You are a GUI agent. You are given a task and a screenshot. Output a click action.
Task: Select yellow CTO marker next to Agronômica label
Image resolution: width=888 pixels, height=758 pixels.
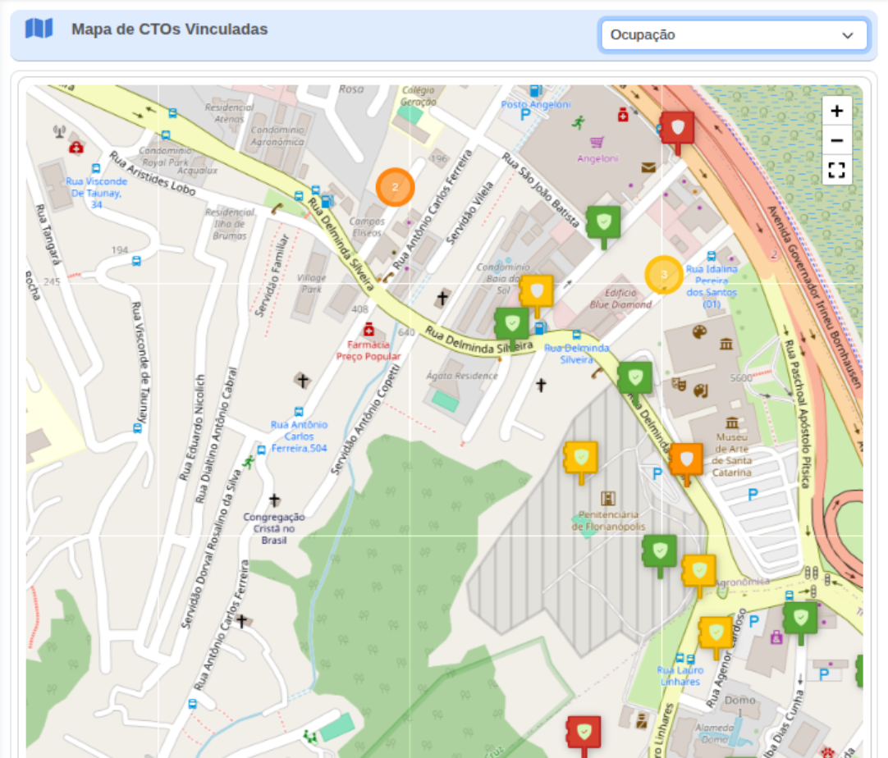[698, 571]
